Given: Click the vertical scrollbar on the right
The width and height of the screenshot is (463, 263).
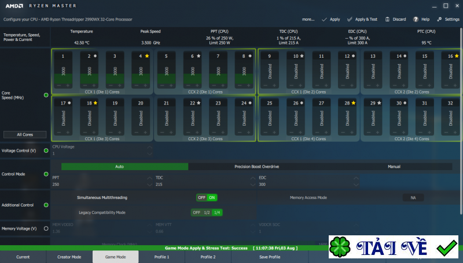Looking at the screenshot, I should [x=461, y=121].
